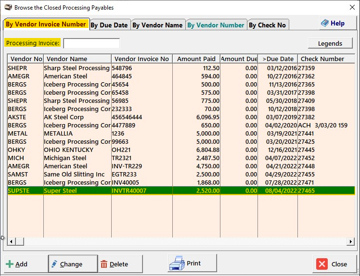
Task: Select Michigan Steel vendor name cell
Action: 77,158
